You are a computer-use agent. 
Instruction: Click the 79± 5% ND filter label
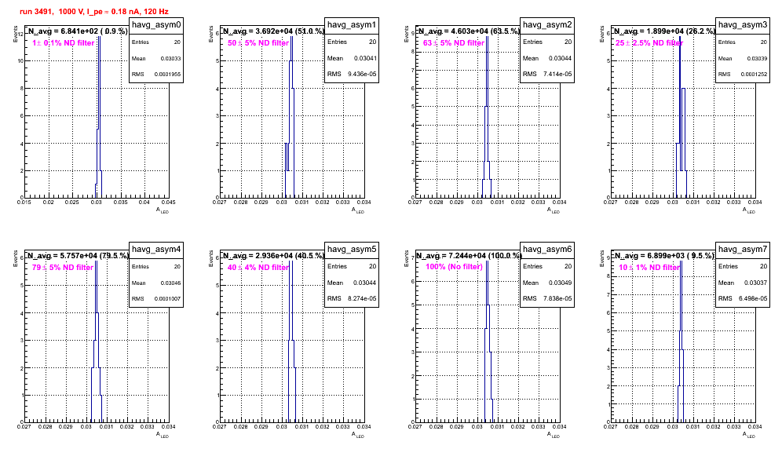click(63, 268)
